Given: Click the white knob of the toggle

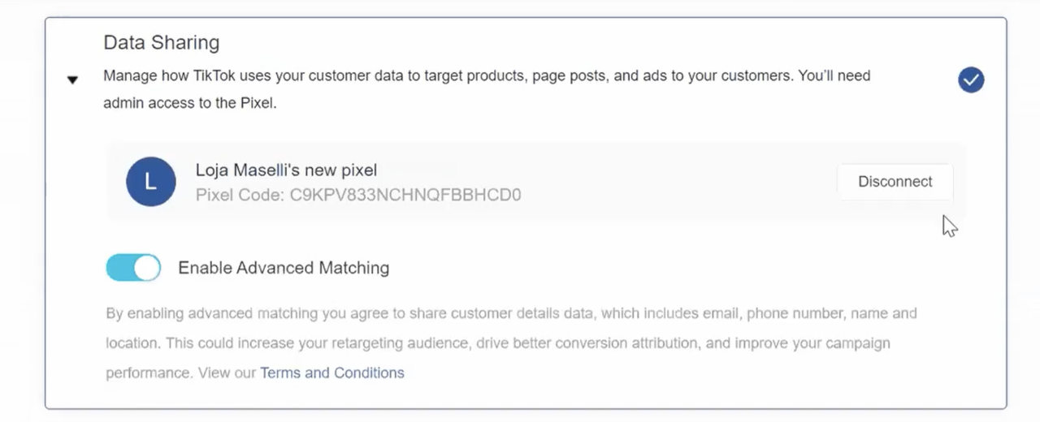Looking at the screenshot, I should [x=146, y=267].
